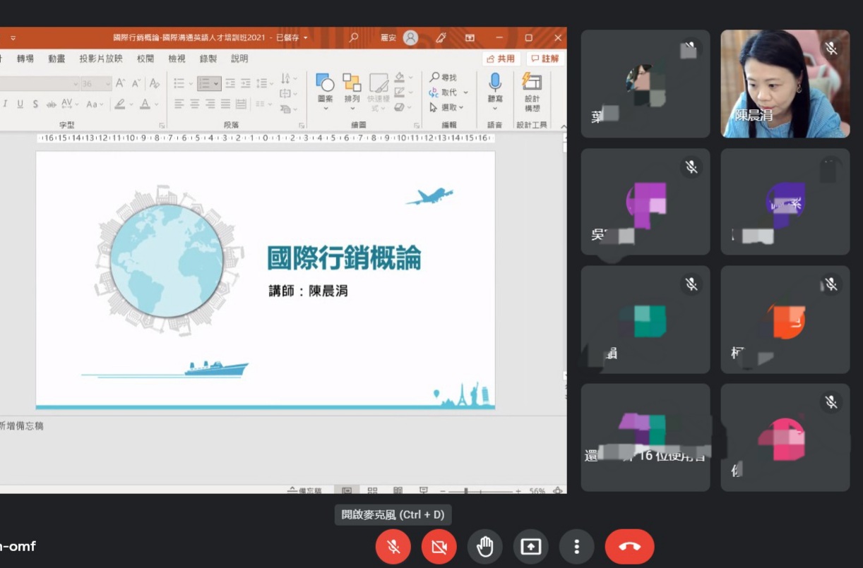Click the present screen button
Screen dimensions: 863x568
point(530,547)
